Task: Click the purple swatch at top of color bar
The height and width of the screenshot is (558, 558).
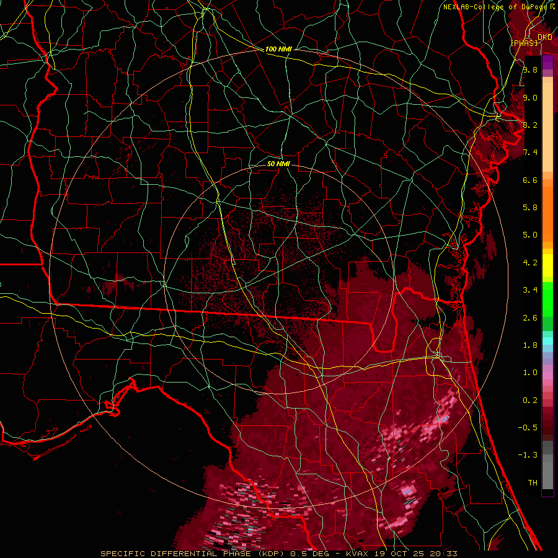Action: coord(547,63)
